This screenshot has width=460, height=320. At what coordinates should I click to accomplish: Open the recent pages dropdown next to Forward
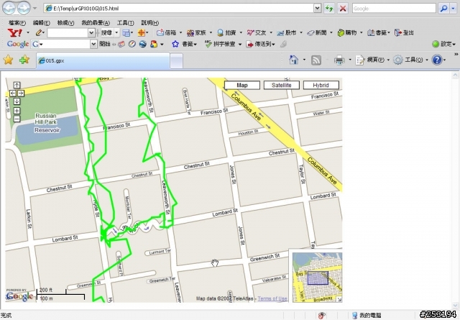[35, 8]
